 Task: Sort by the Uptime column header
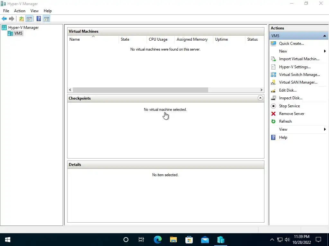229,39
